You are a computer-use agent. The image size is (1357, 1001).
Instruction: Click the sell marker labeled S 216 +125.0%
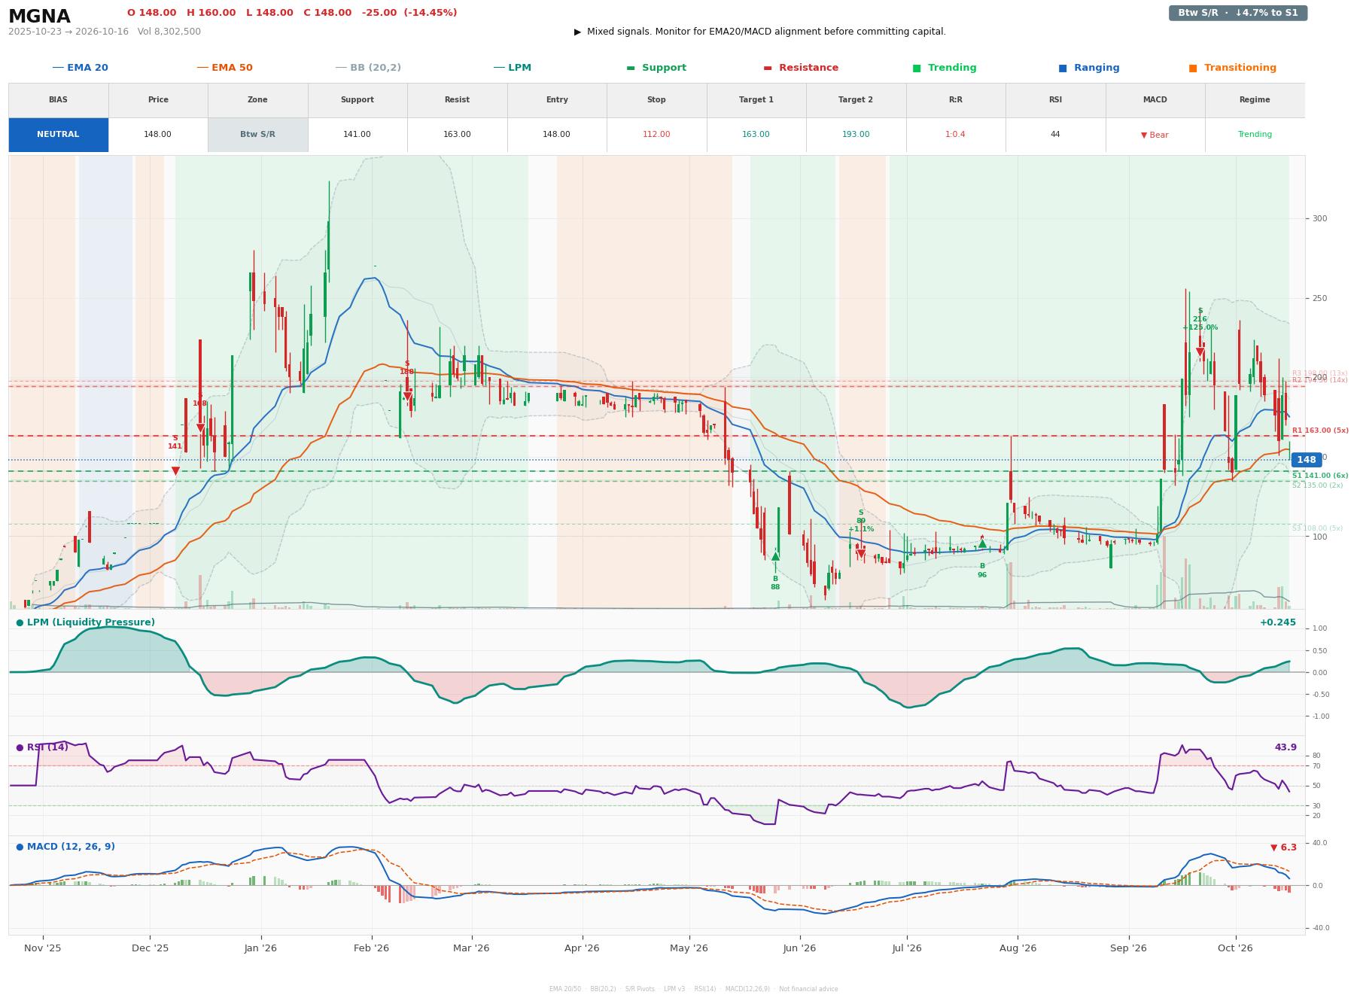click(1200, 351)
